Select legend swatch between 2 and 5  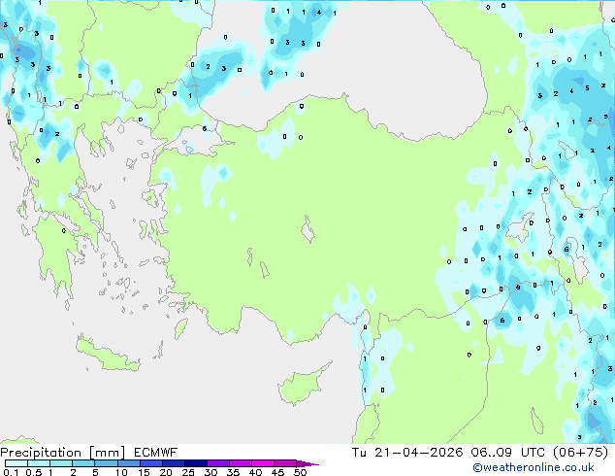(x=83, y=463)
